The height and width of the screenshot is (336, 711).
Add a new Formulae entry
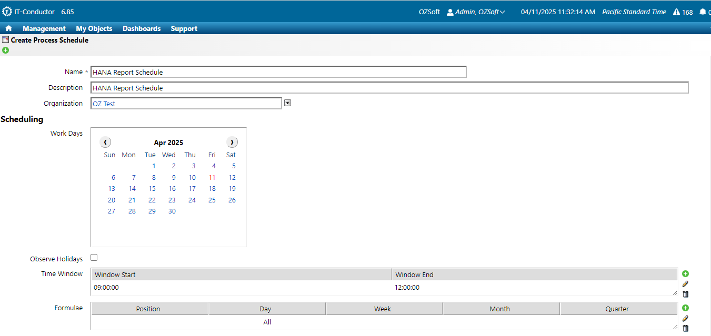[x=685, y=308]
